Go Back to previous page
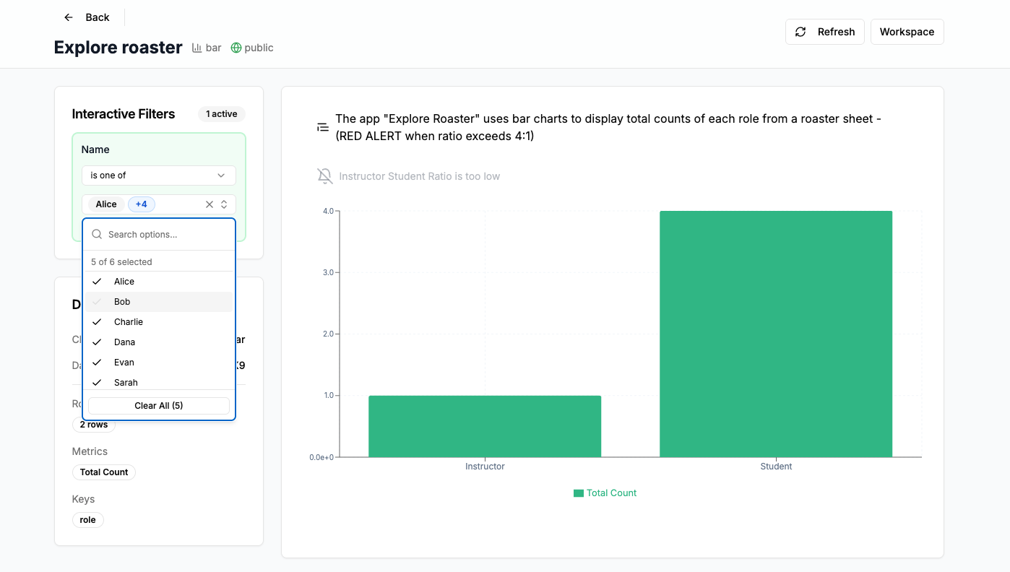Image resolution: width=1010 pixels, height=572 pixels. pyautogui.click(x=87, y=17)
